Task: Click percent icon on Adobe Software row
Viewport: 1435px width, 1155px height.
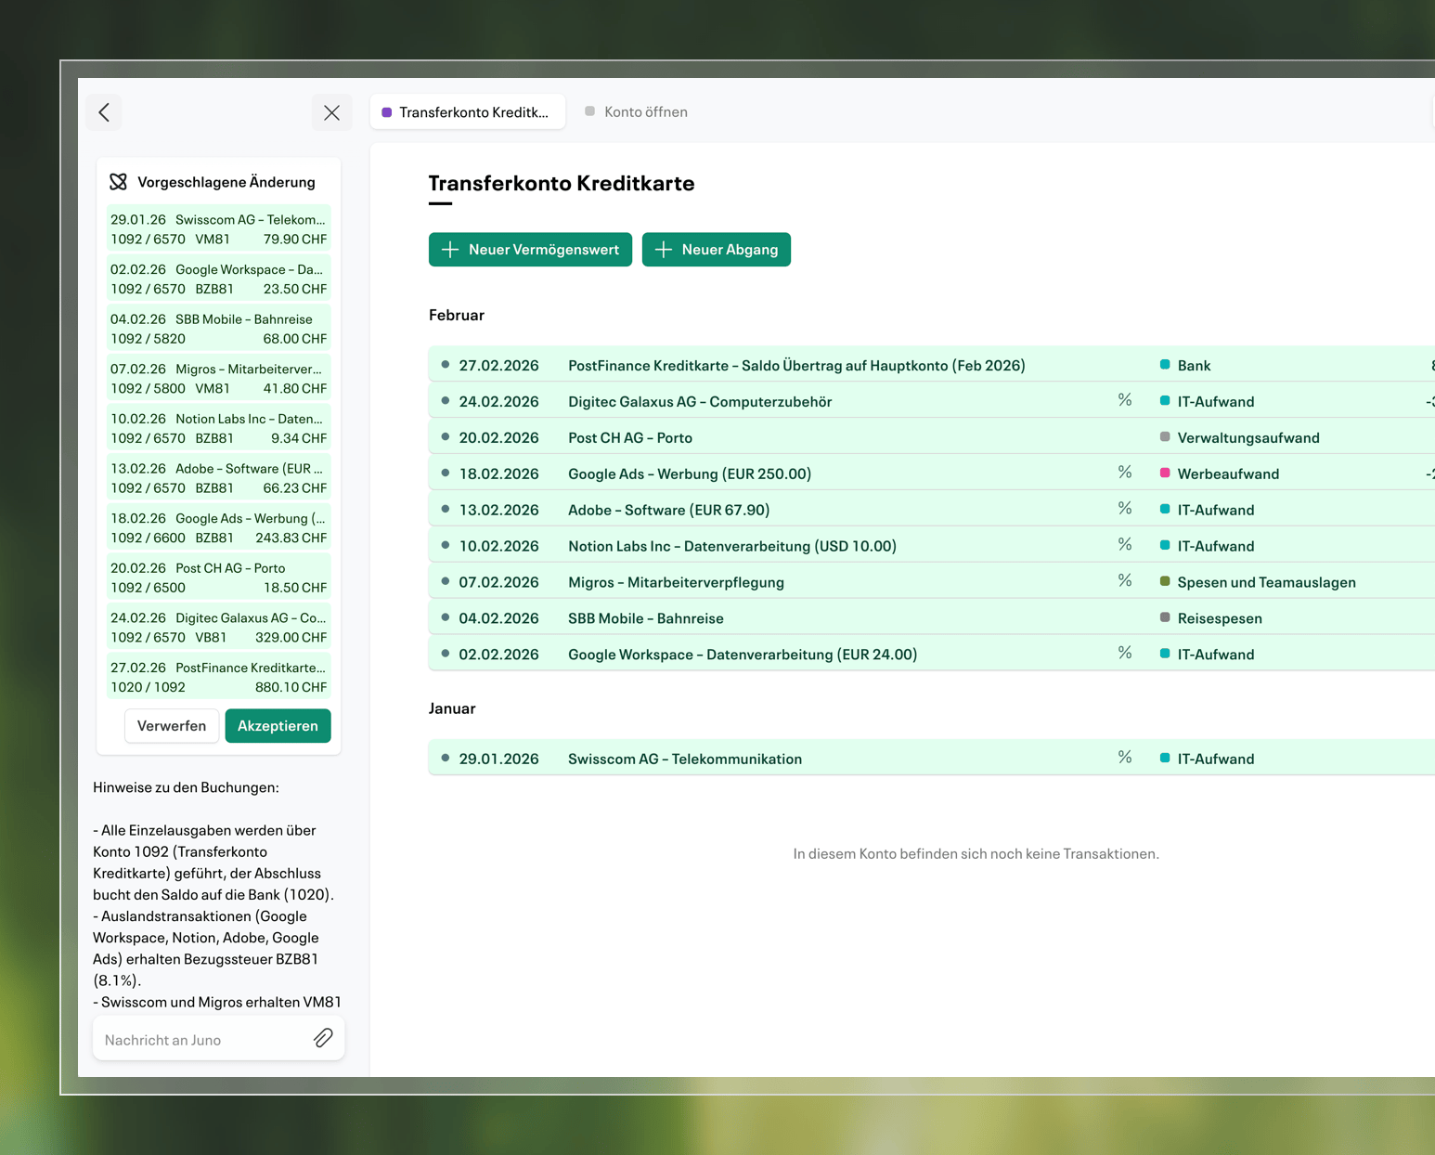Action: pyautogui.click(x=1125, y=509)
